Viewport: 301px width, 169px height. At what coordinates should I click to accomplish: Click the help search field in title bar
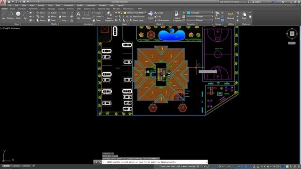coord(233,2)
